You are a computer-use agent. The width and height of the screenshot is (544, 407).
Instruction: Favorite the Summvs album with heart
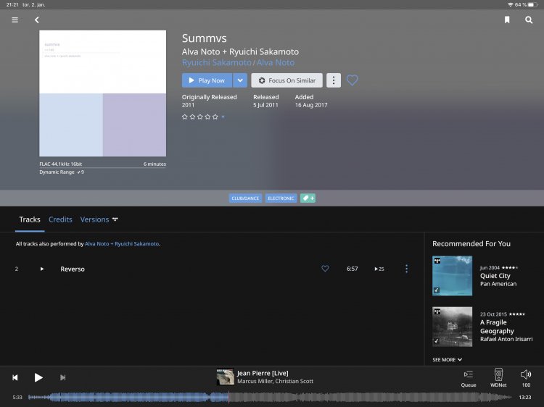[352, 80]
